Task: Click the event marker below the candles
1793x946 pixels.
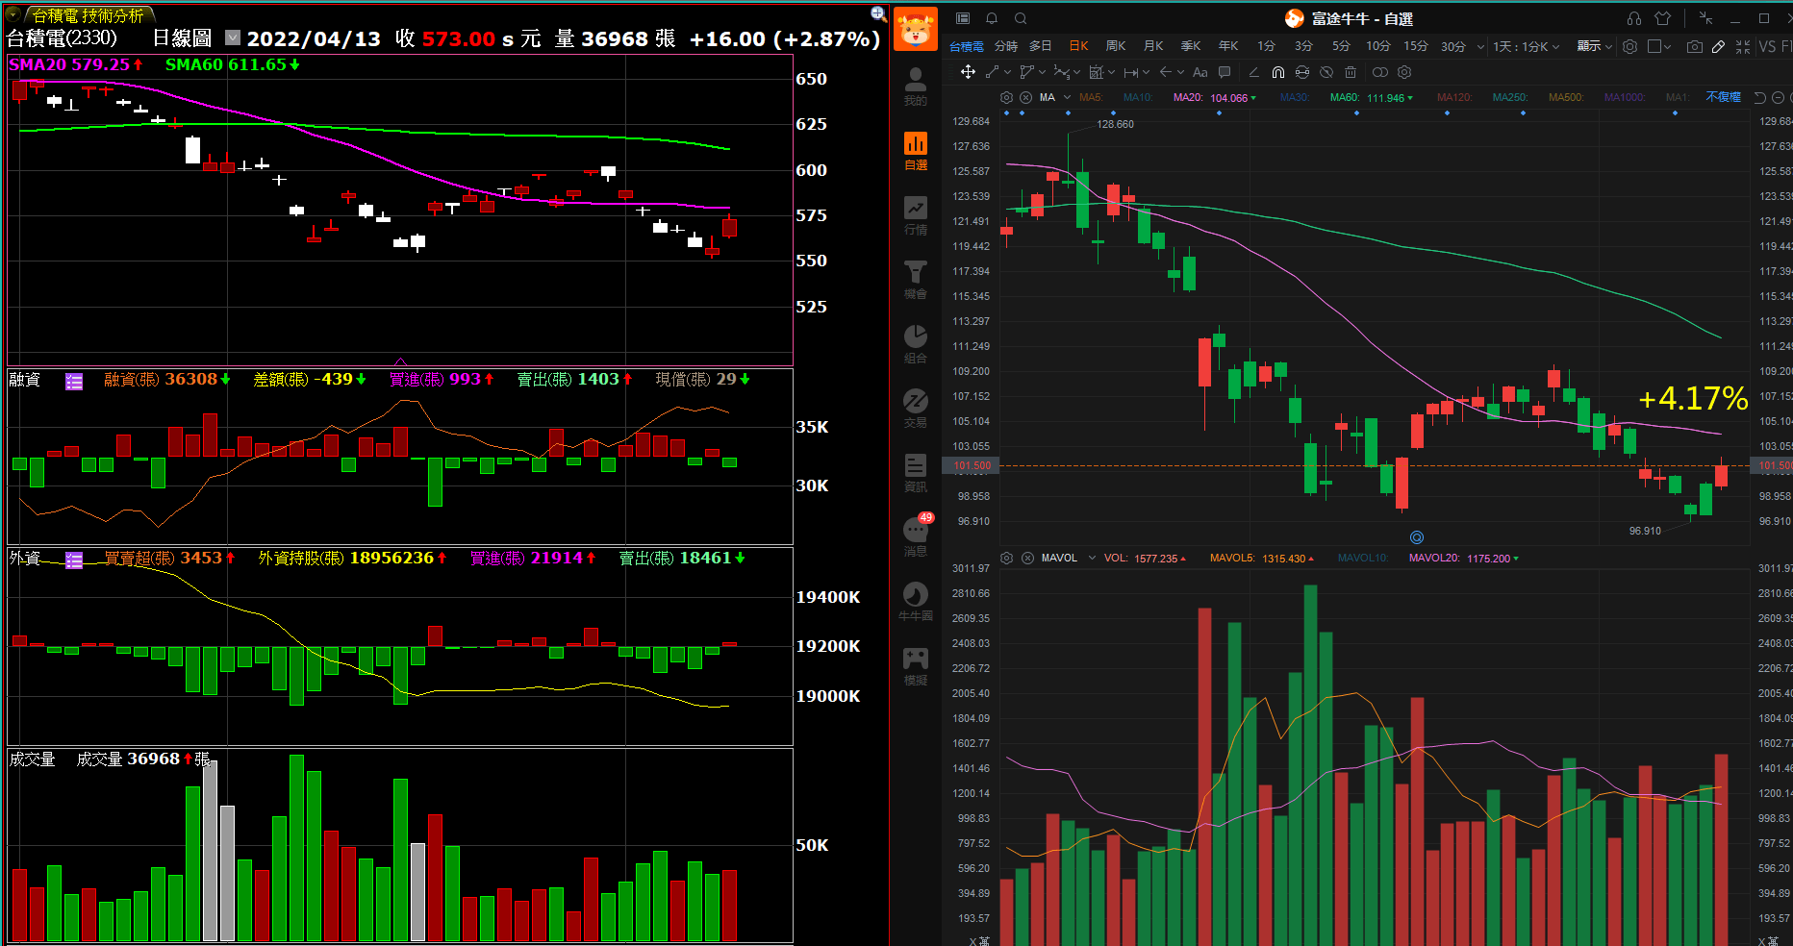Action: 1416,537
